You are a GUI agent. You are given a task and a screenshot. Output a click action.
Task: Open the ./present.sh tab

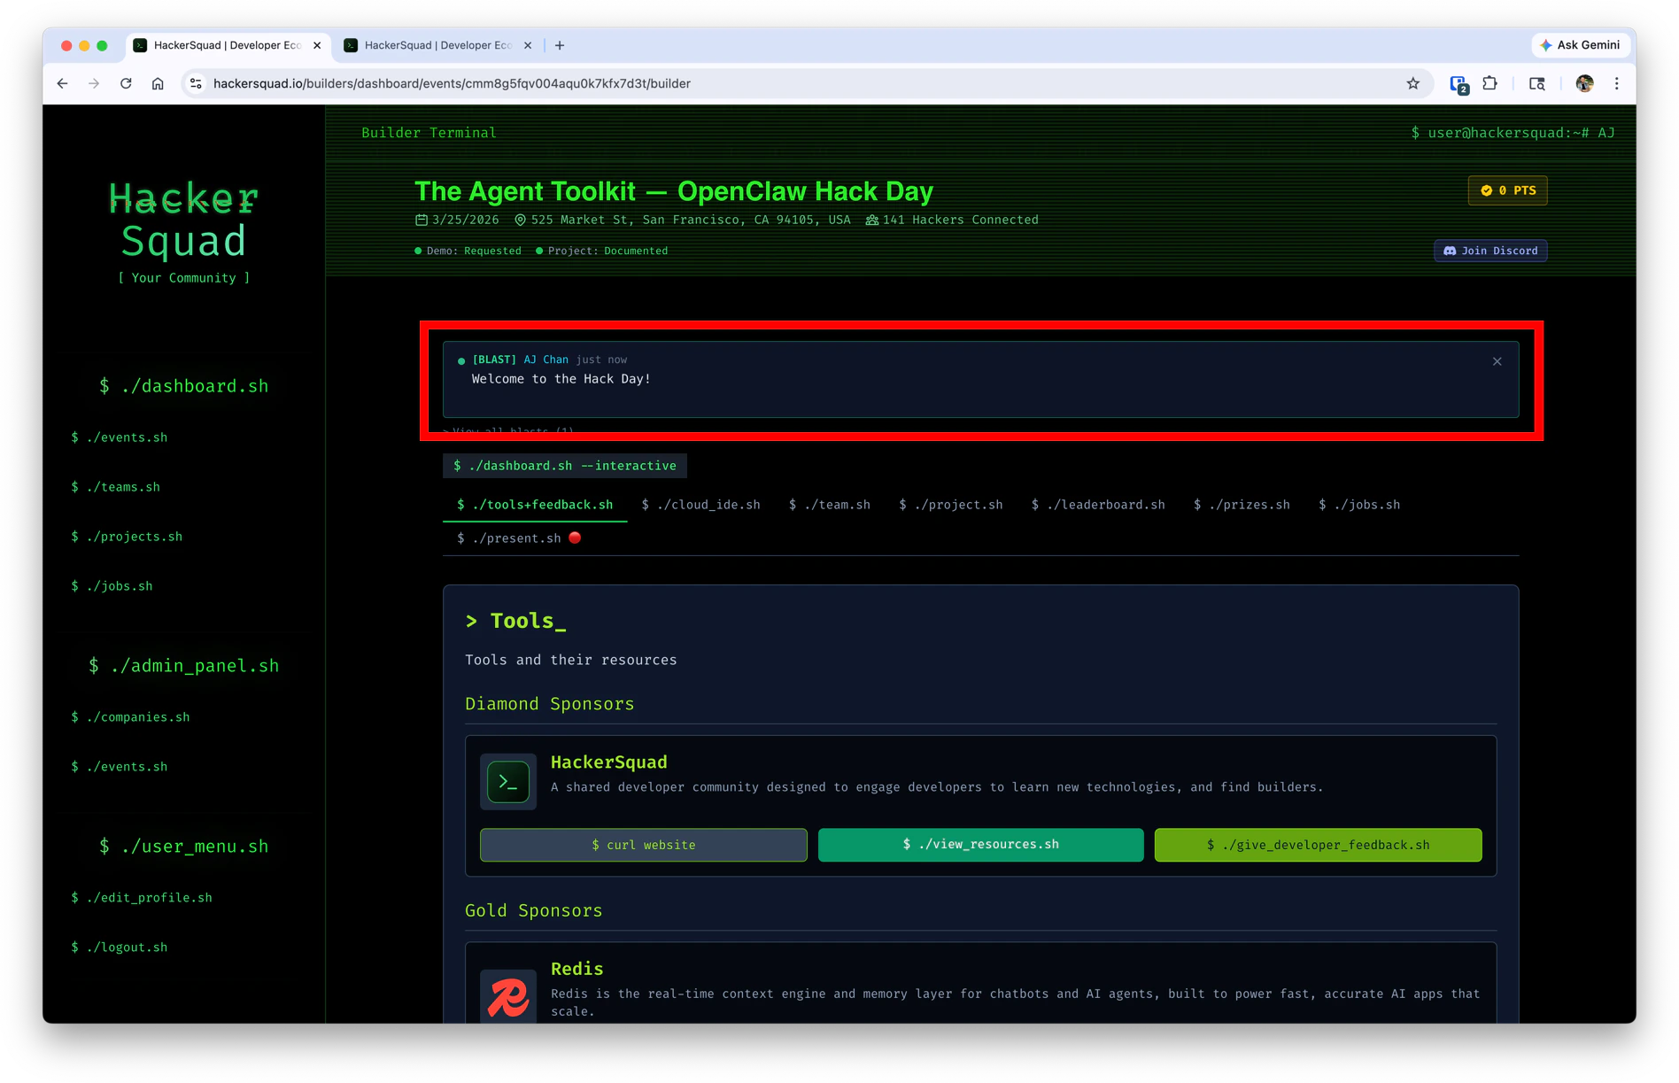(x=518, y=538)
